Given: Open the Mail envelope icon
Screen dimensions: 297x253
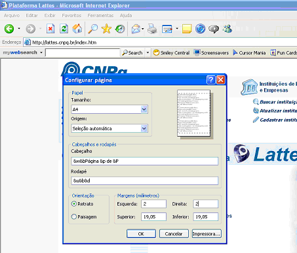Looking at the screenshot, I should tap(136, 29).
